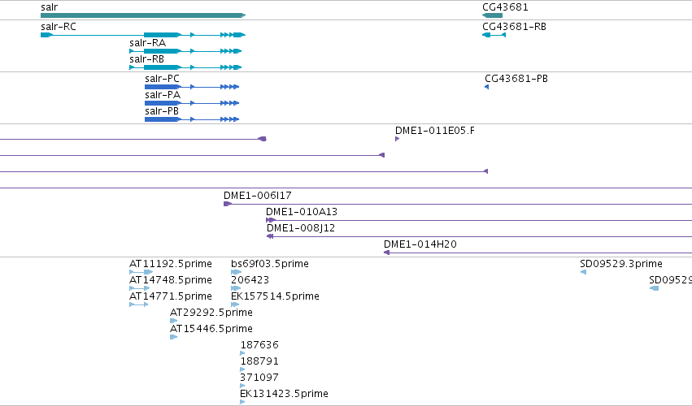
Task: Click the bs69f03.5prime label
Action: pyautogui.click(x=270, y=264)
